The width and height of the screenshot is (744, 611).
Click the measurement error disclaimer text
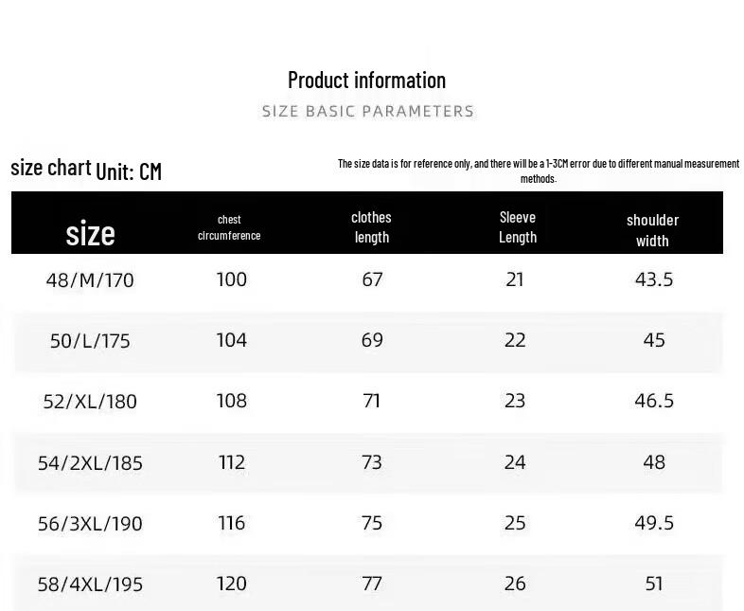539,171
